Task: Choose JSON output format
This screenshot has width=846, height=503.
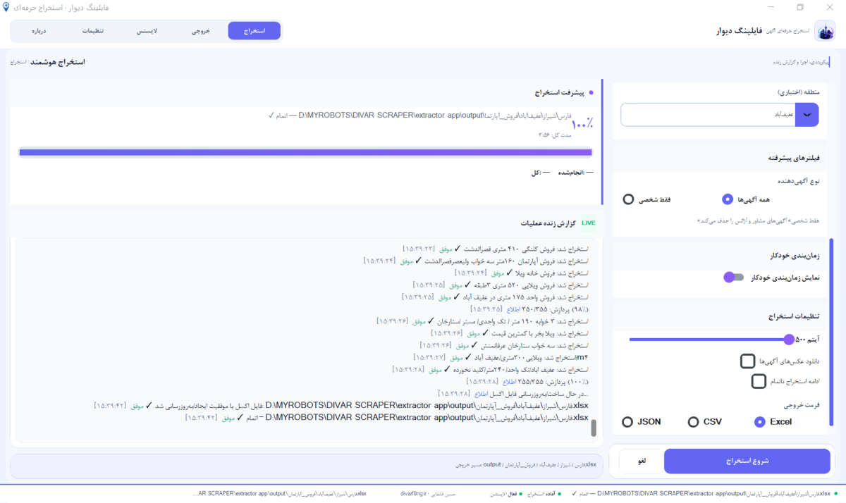Action: coord(642,422)
